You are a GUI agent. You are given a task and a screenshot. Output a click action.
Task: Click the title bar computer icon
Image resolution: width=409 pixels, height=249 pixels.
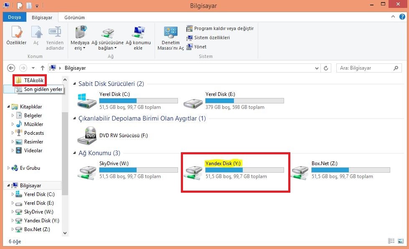point(6,5)
